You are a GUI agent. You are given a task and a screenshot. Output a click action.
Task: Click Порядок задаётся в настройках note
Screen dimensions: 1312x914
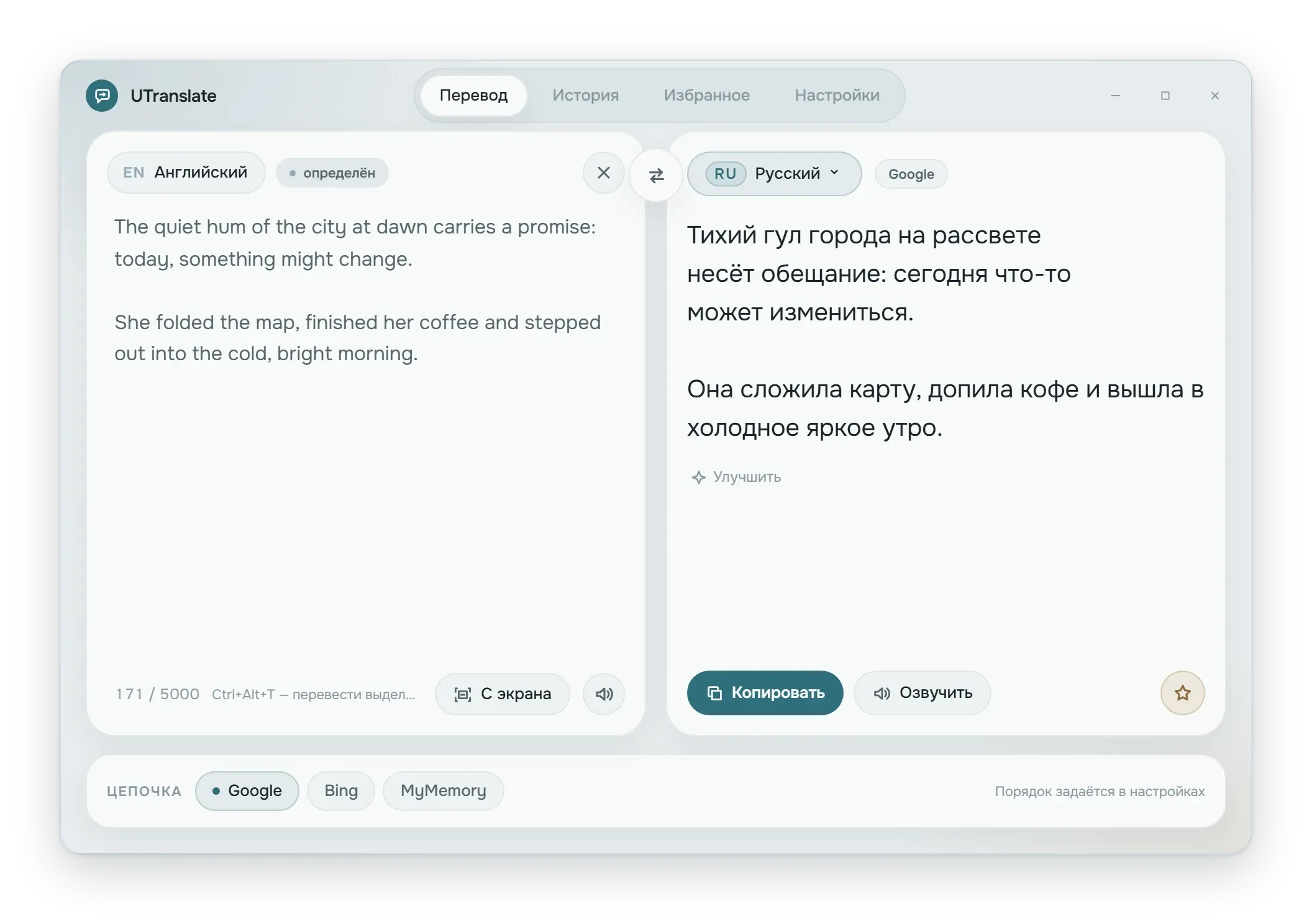[1100, 791]
